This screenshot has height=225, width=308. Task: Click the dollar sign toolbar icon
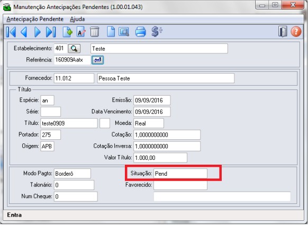click(157, 32)
